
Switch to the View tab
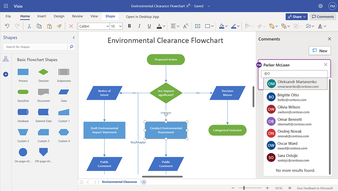(x=94, y=16)
